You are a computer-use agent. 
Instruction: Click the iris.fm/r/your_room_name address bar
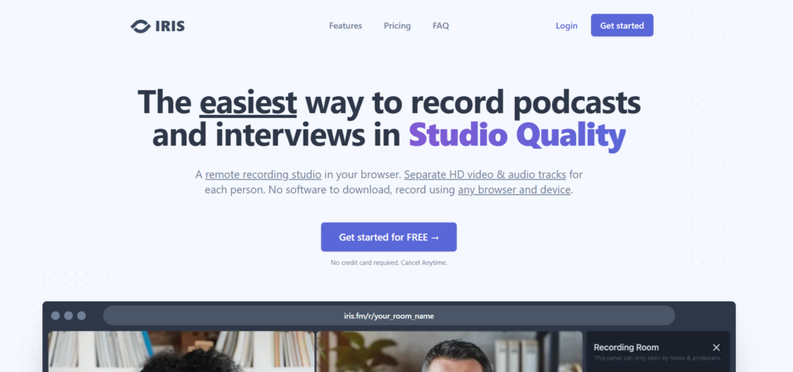click(389, 316)
